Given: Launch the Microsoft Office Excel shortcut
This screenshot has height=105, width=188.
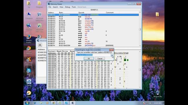Looking at the screenshot, I should click(x=39, y=28).
